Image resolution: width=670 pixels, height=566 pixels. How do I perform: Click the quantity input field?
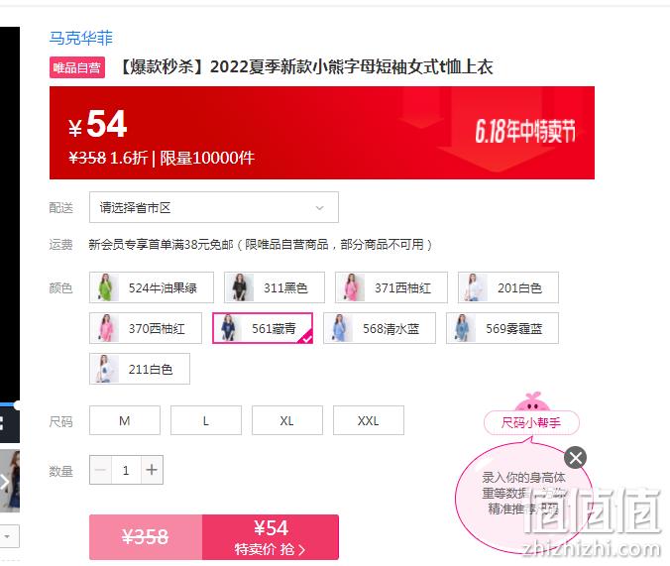click(126, 470)
